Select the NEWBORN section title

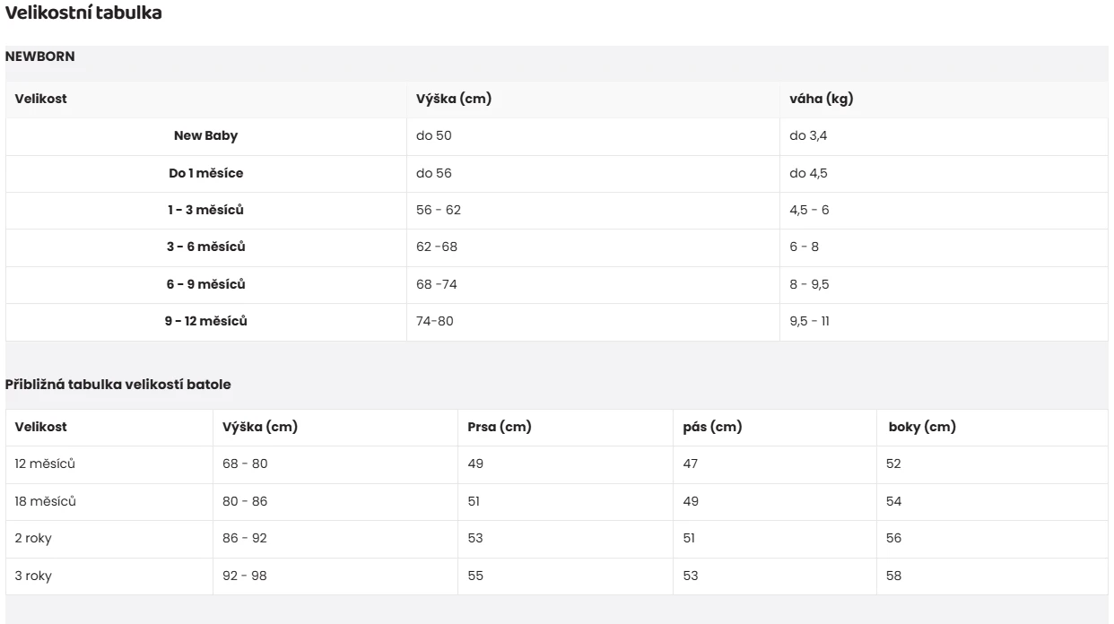[x=40, y=56]
